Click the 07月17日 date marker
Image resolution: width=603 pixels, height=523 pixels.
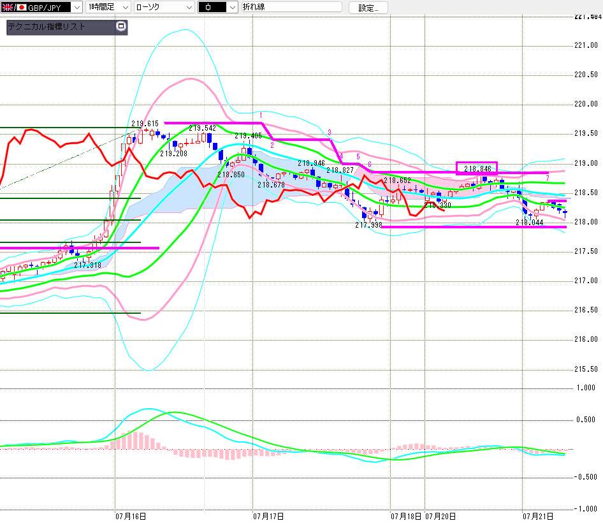[x=268, y=517]
